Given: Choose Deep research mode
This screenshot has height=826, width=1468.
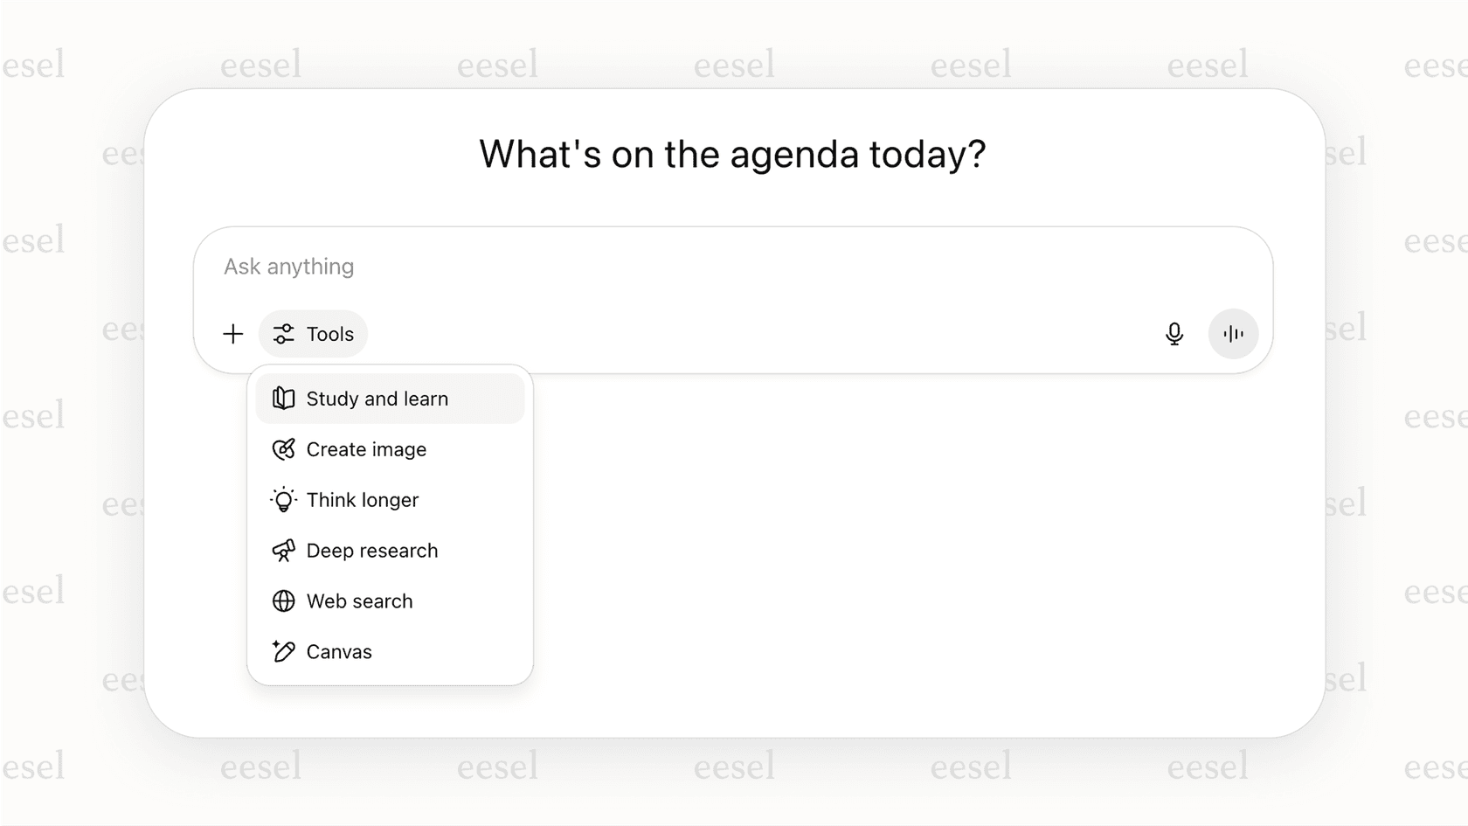Looking at the screenshot, I should [371, 550].
